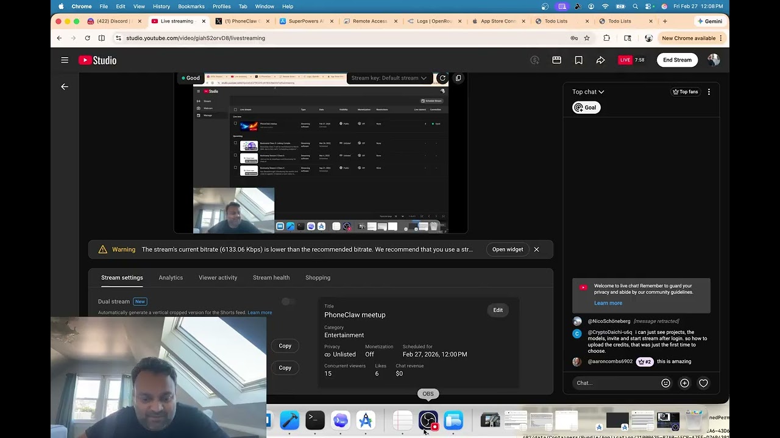Click the plus icon in chat box
The image size is (780, 438).
[684, 383]
